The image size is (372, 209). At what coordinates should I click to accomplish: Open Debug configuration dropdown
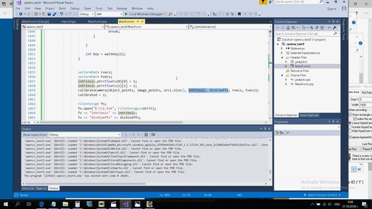click(x=86, y=14)
